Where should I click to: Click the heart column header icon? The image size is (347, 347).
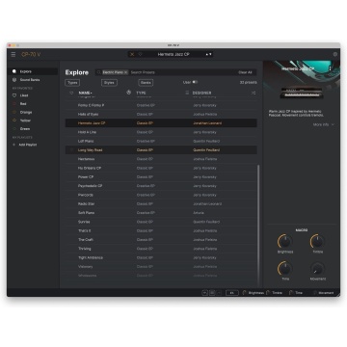(71, 93)
